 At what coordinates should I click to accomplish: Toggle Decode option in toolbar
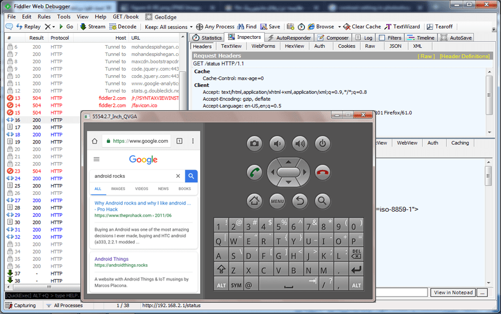tap(123, 27)
